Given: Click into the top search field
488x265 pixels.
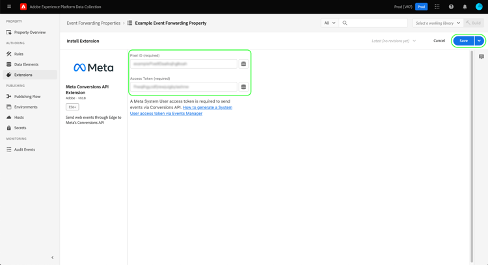Looking at the screenshot, I should pos(373,23).
